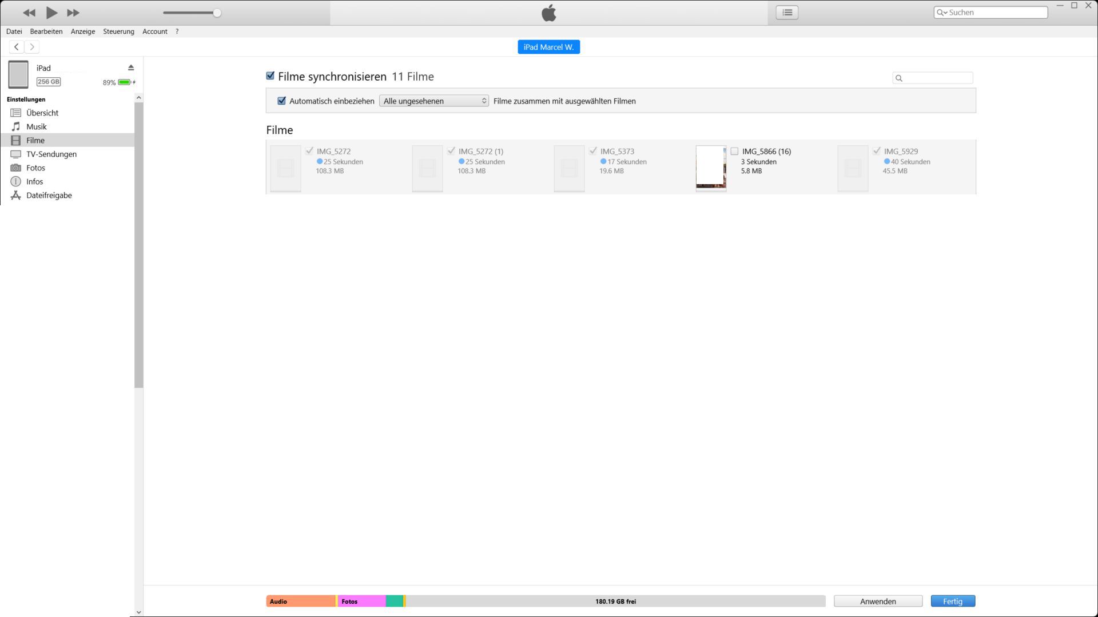Click the IMG_5373 movie thumbnail
Viewport: 1098px width, 617px height.
(x=569, y=168)
